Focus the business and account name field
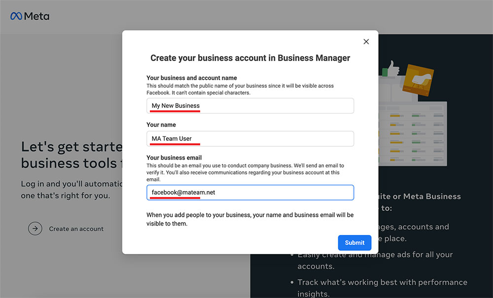The width and height of the screenshot is (493, 298). (x=250, y=106)
